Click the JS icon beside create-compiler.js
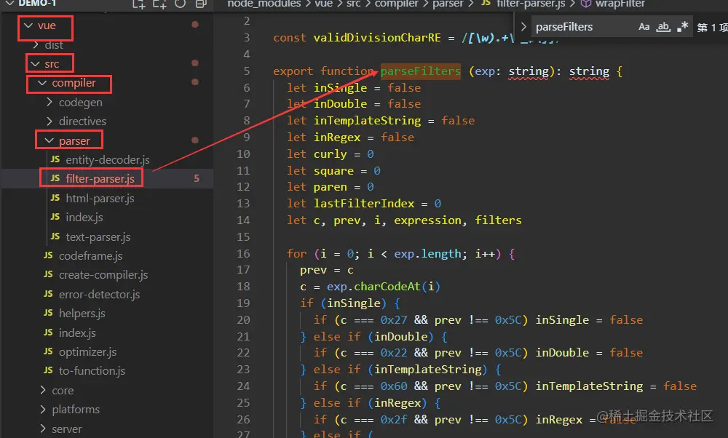 point(48,274)
